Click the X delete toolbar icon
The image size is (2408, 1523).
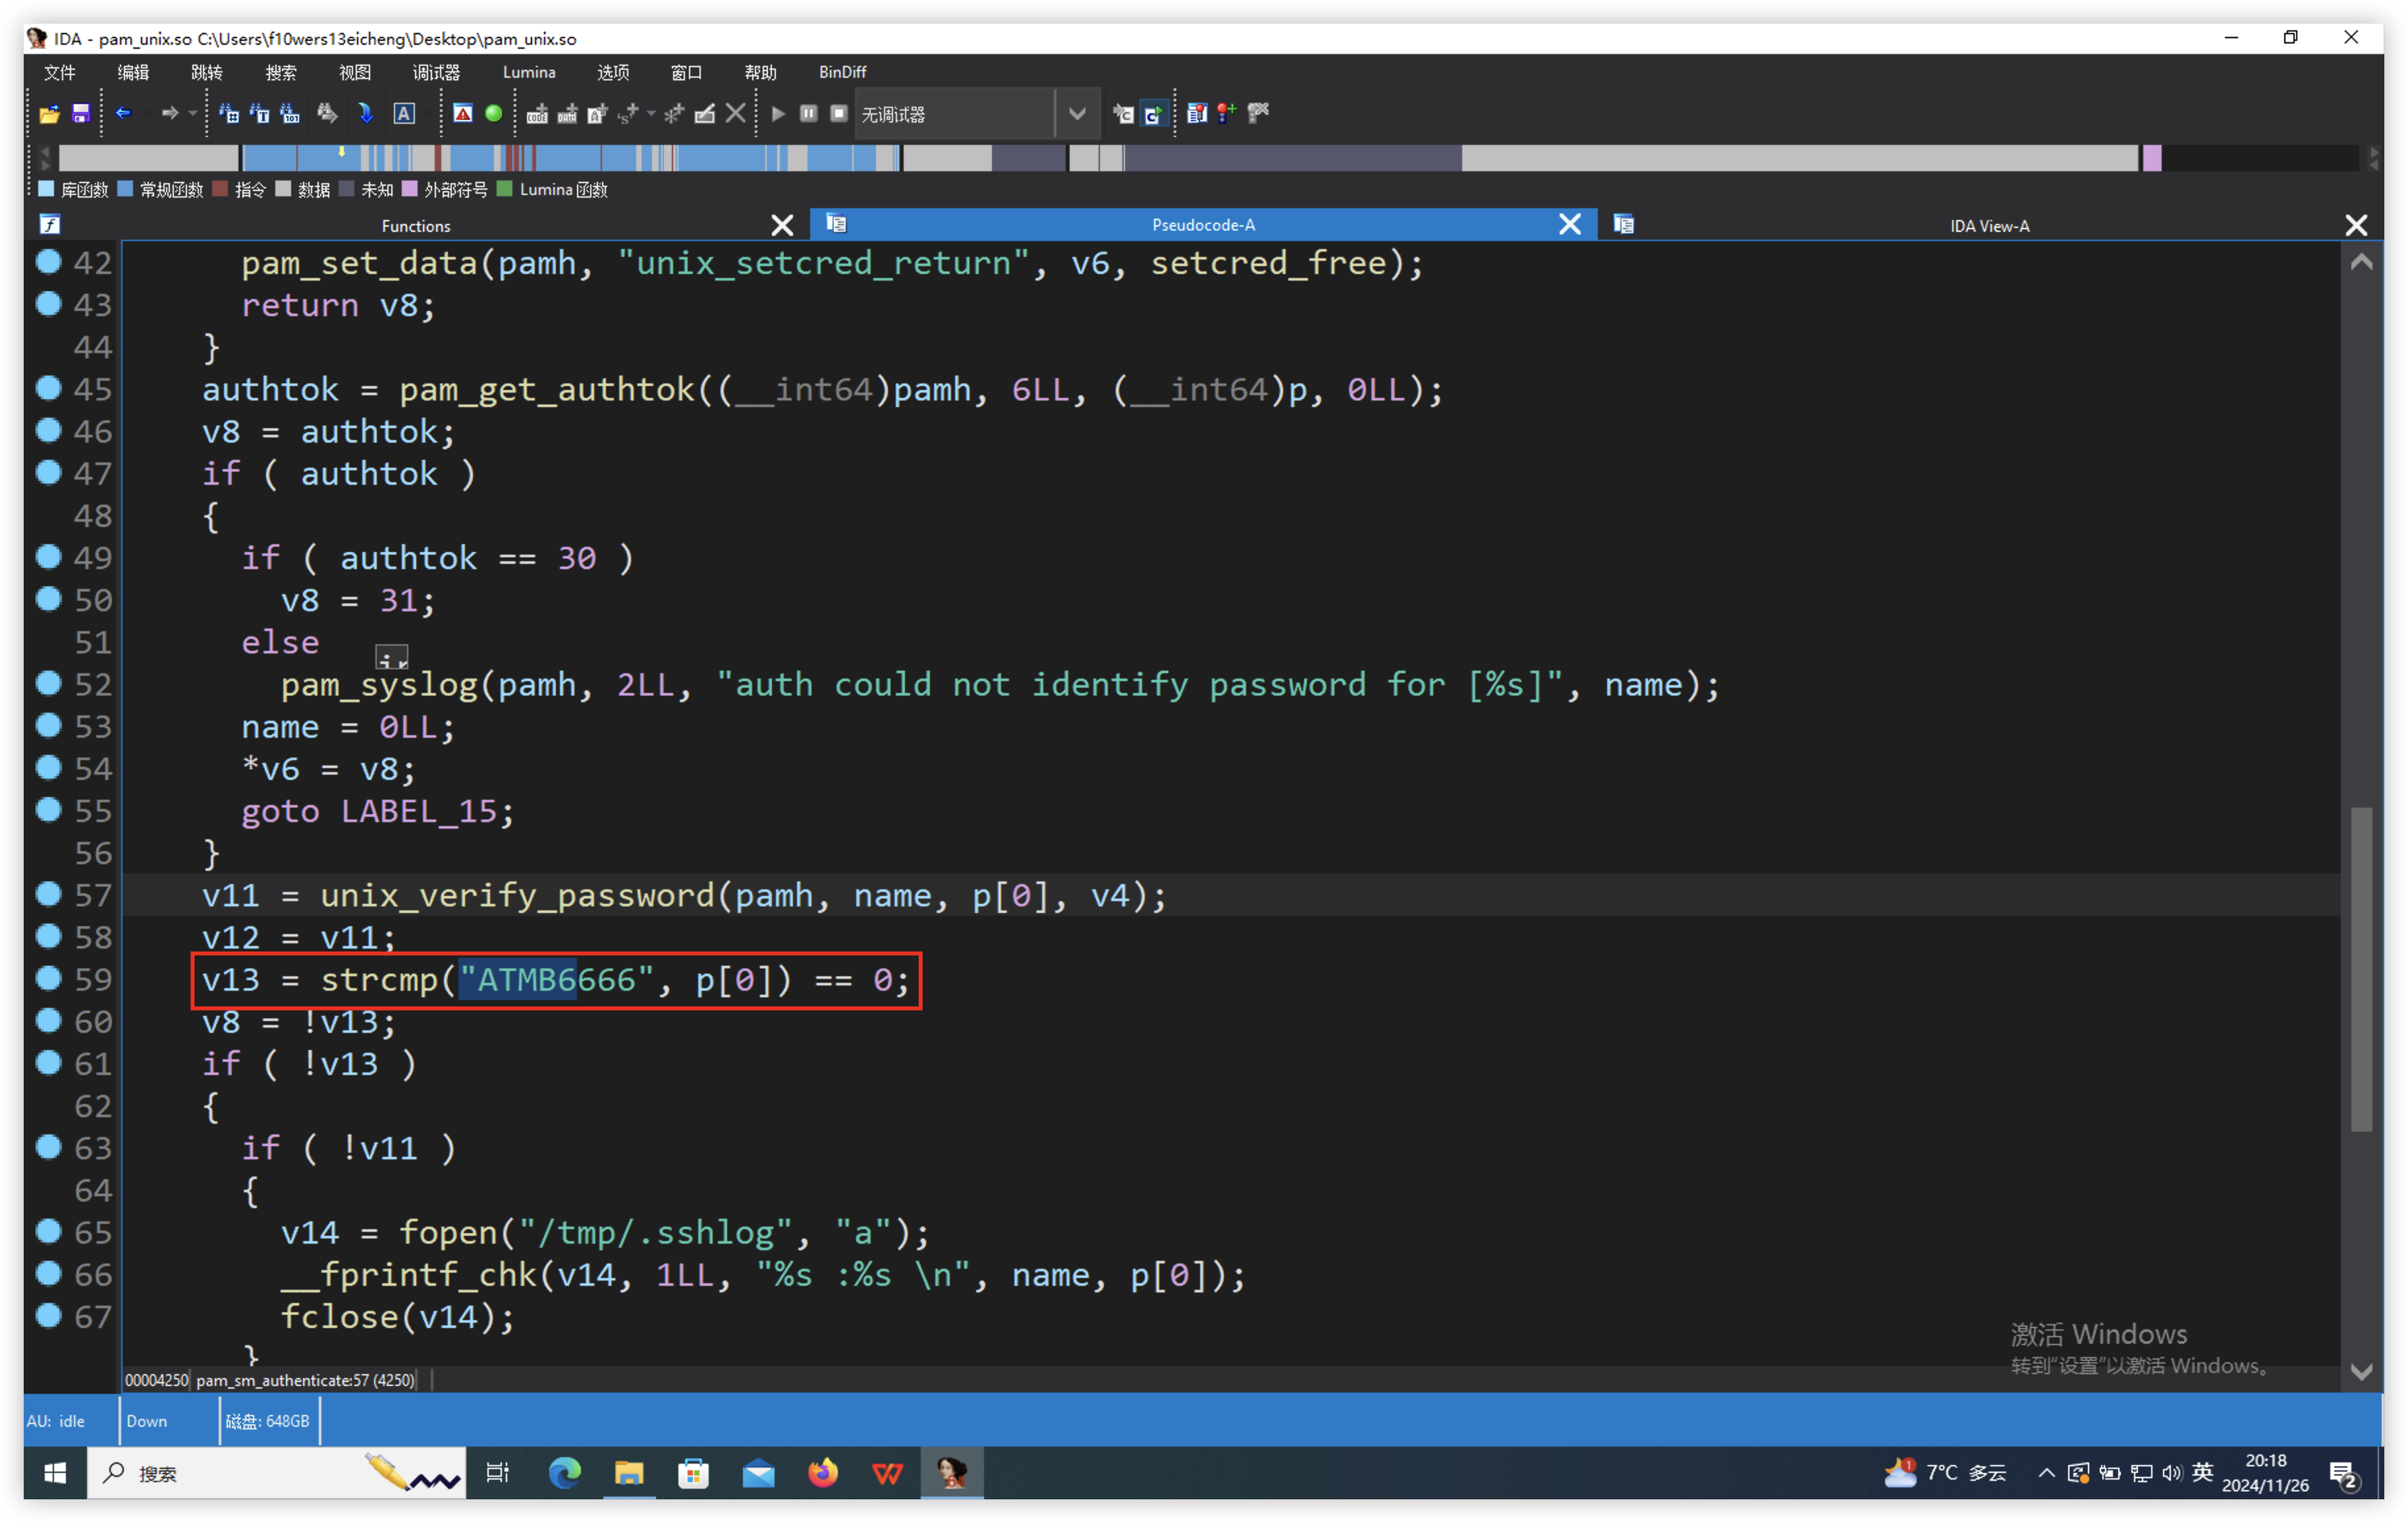[736, 114]
